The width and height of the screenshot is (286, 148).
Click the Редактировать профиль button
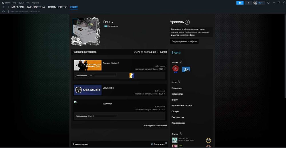point(184,41)
